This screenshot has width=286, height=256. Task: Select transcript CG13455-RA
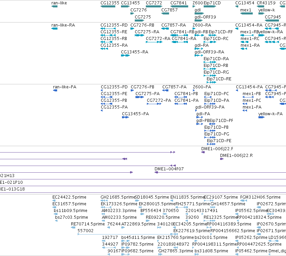pos(135,52)
